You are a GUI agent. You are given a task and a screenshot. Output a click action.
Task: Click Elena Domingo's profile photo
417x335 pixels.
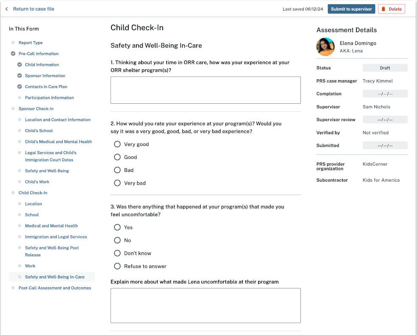pos(325,47)
